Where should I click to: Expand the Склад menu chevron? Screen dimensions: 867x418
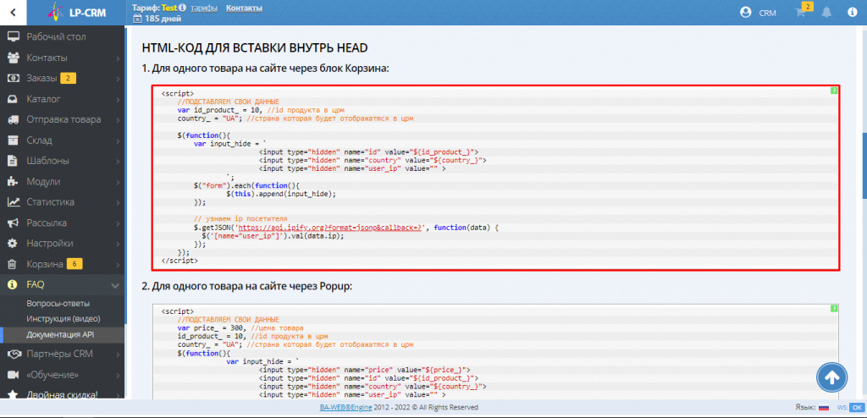(x=119, y=140)
